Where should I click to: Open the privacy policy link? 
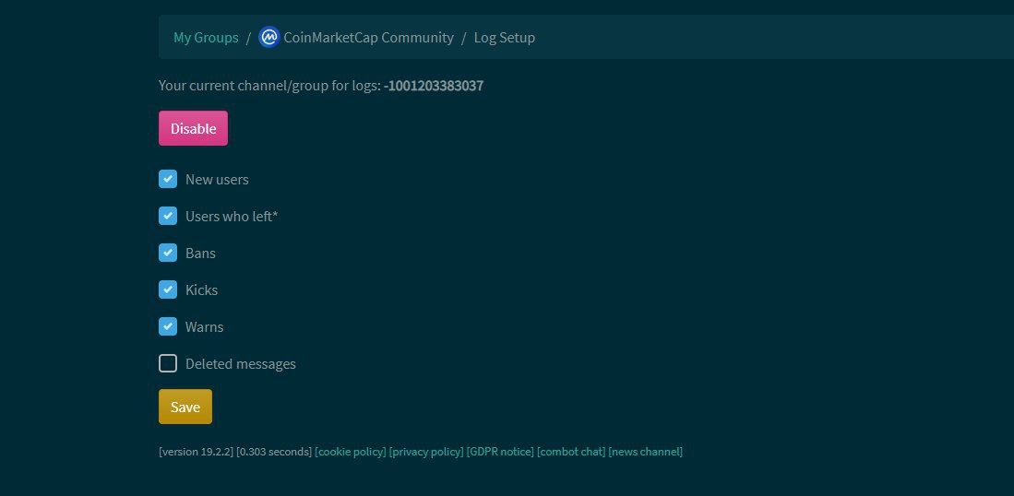427,452
